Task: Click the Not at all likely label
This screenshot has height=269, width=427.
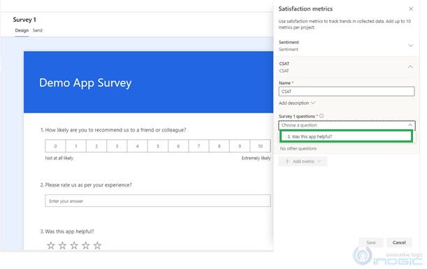Action: pyautogui.click(x=59, y=158)
